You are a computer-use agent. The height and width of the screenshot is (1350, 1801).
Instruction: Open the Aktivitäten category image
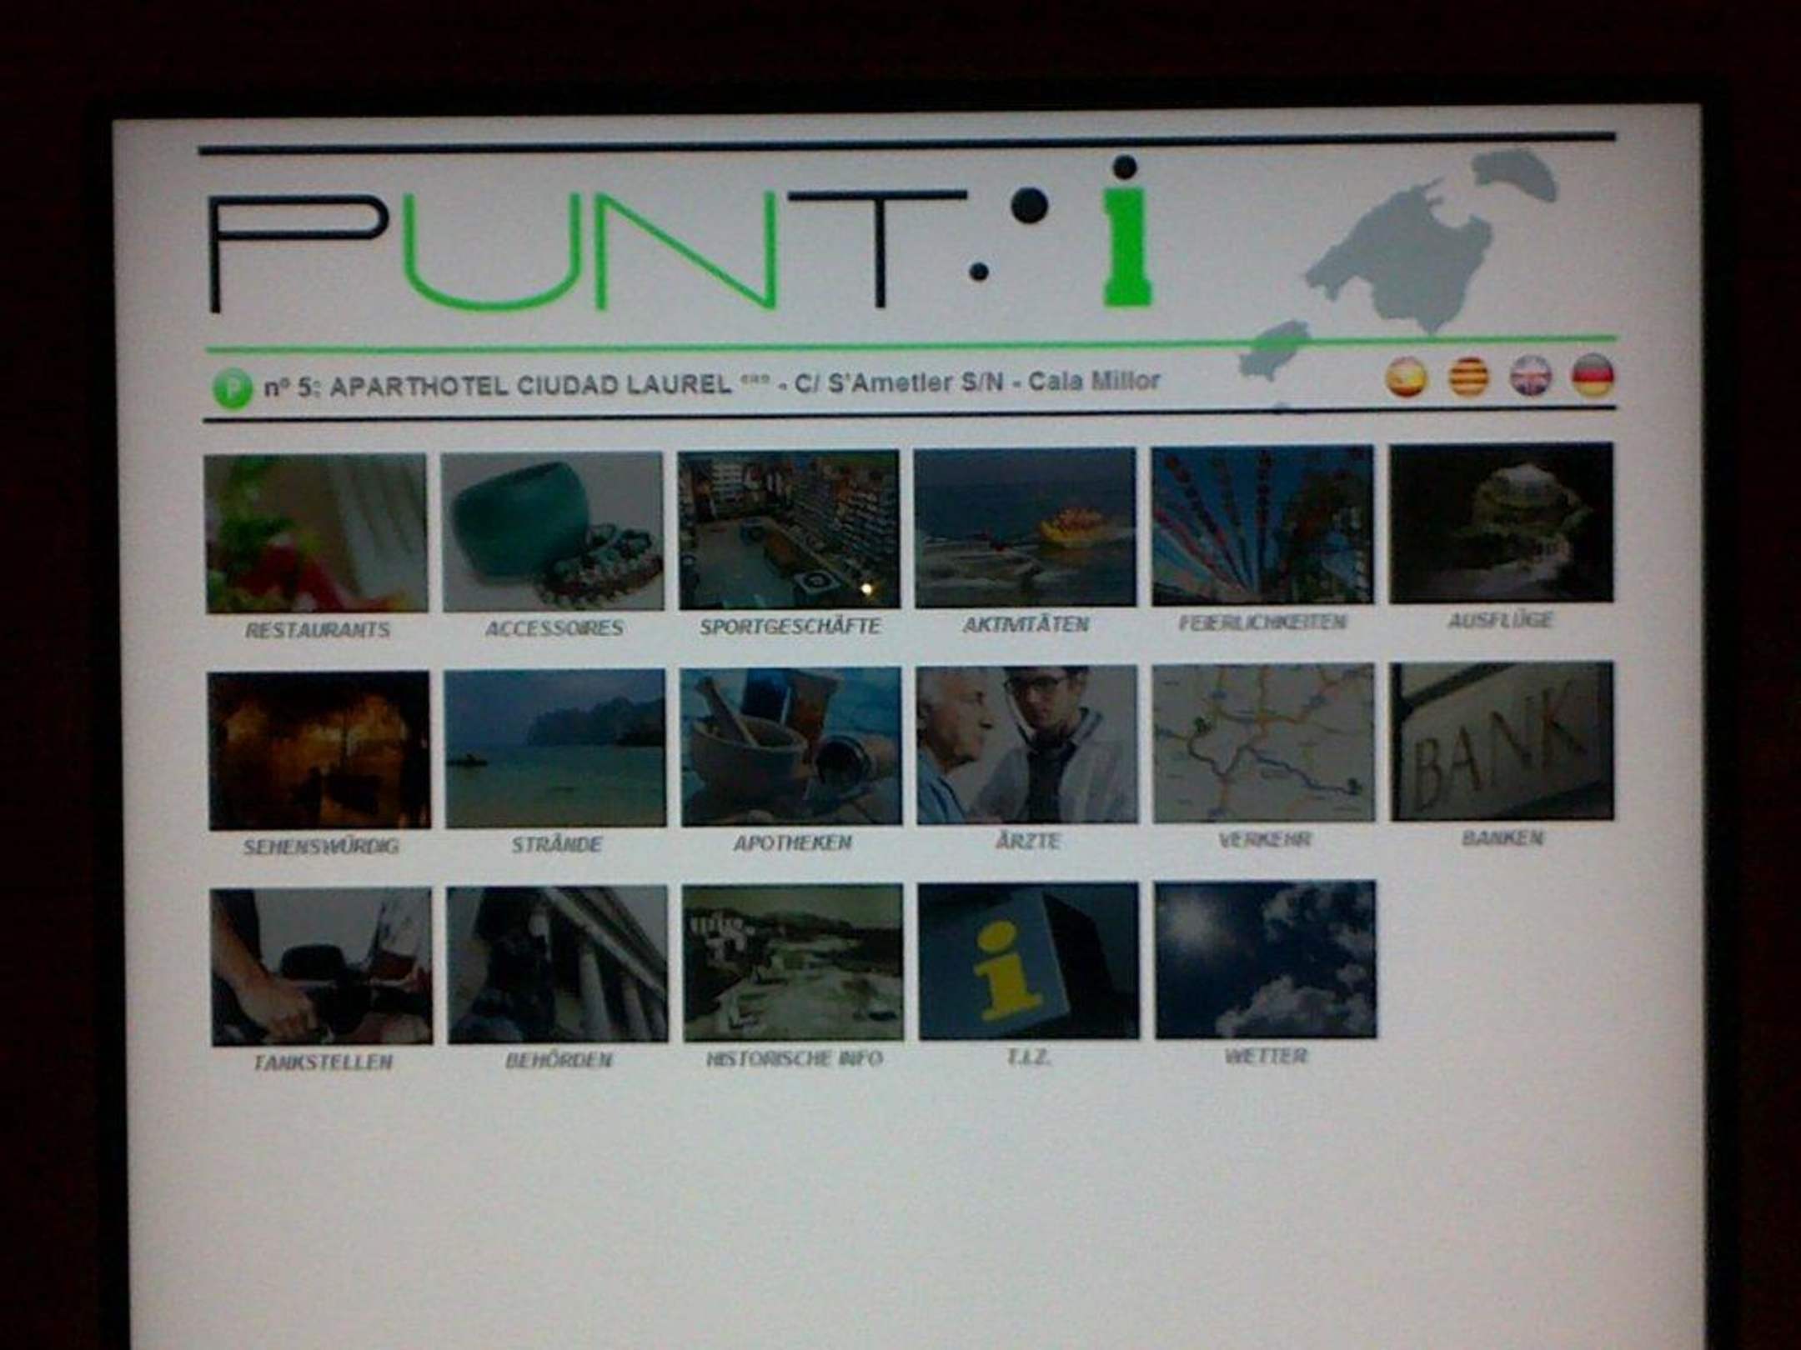(1025, 527)
